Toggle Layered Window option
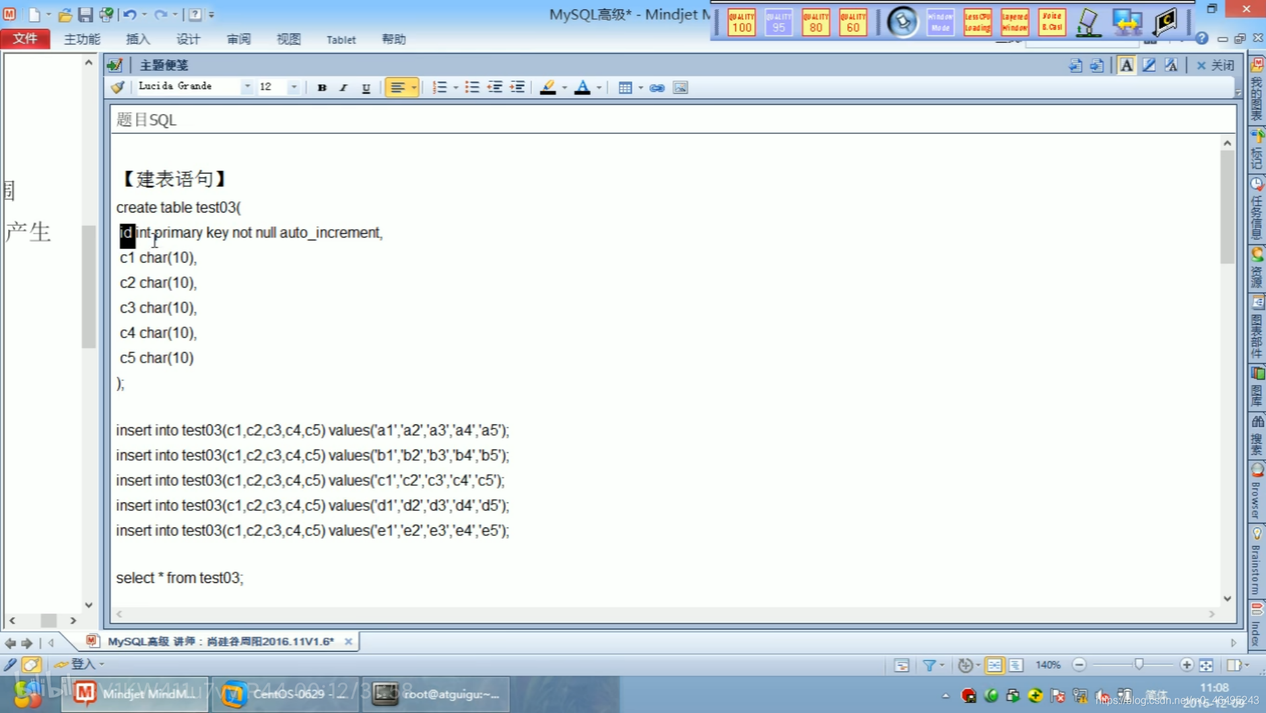Viewport: 1266px width, 713px height. point(1014,22)
